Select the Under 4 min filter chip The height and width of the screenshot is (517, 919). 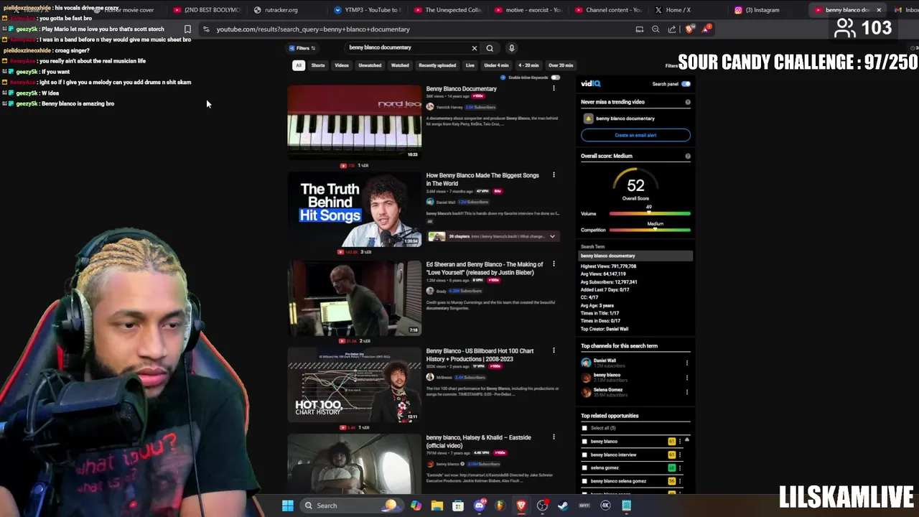point(496,65)
